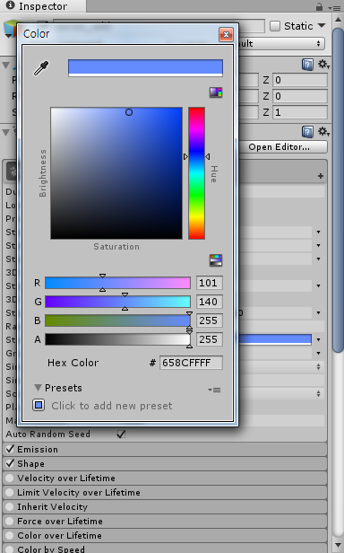Click the Rotation Z field
The height and width of the screenshot is (553, 344).
300,96
